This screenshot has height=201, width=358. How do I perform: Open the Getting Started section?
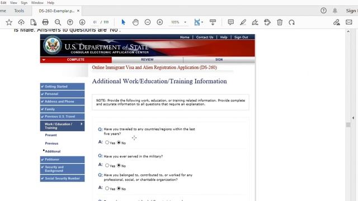(x=62, y=87)
